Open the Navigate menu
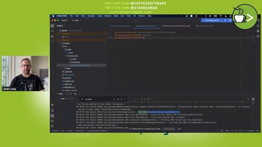This screenshot has width=262, height=147. (x=91, y=16)
